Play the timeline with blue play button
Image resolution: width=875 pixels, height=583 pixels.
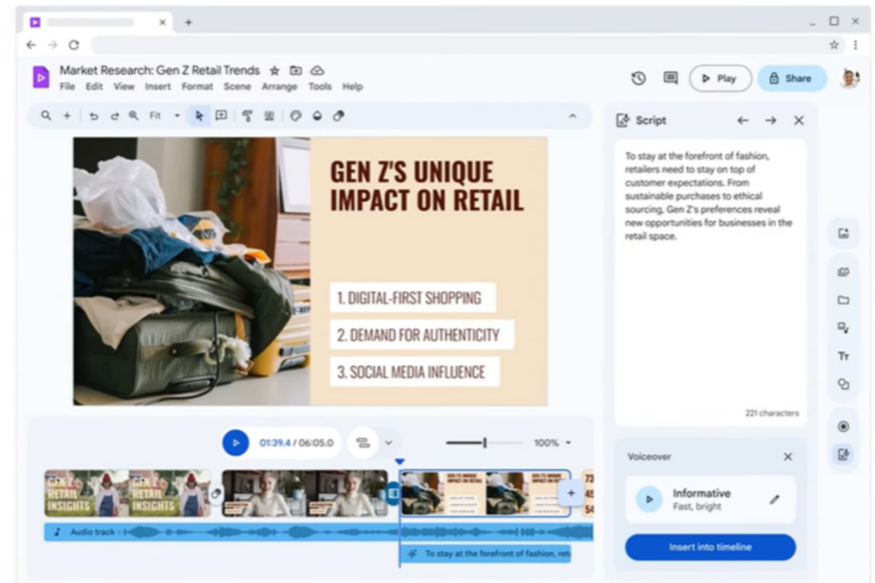point(235,443)
